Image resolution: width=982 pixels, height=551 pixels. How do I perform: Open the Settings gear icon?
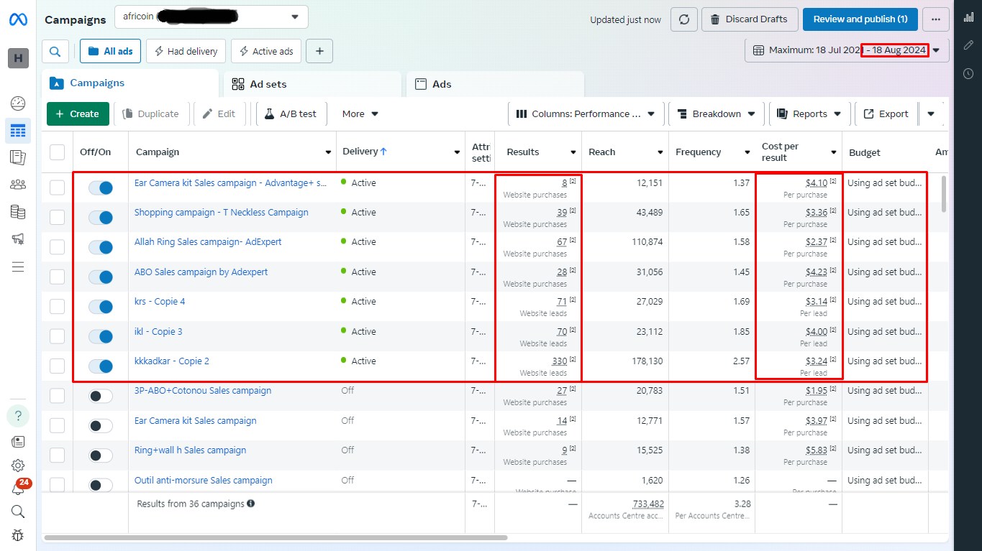18,466
